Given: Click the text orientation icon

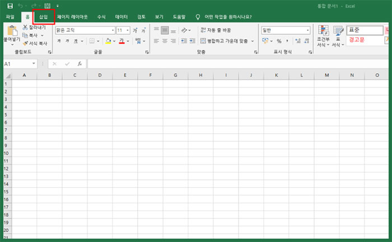Looking at the screenshot, I should (184, 30).
